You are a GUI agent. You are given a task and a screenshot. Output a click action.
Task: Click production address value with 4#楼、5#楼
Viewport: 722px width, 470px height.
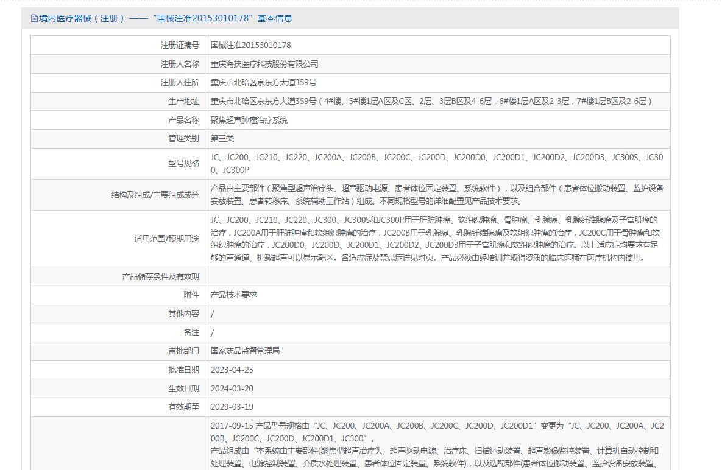click(x=431, y=101)
